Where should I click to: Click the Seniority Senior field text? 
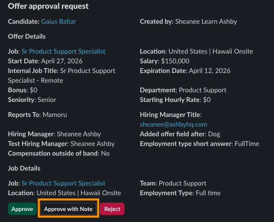click(x=32, y=100)
